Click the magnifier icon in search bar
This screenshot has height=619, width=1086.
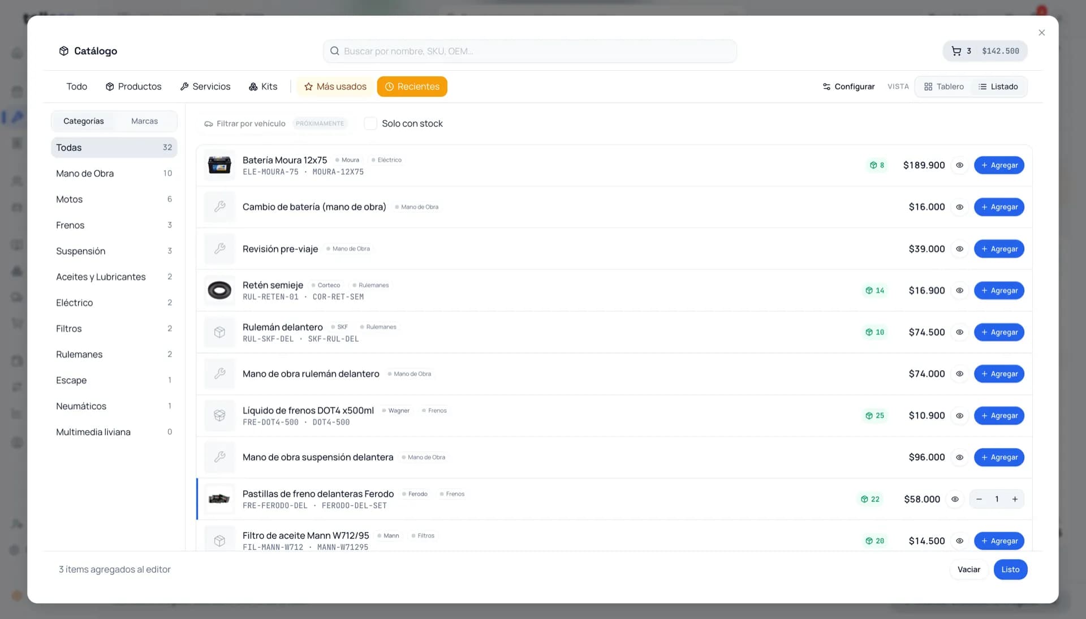coord(335,51)
